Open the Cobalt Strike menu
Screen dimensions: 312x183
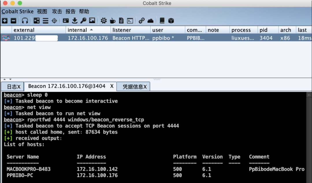(x=18, y=12)
